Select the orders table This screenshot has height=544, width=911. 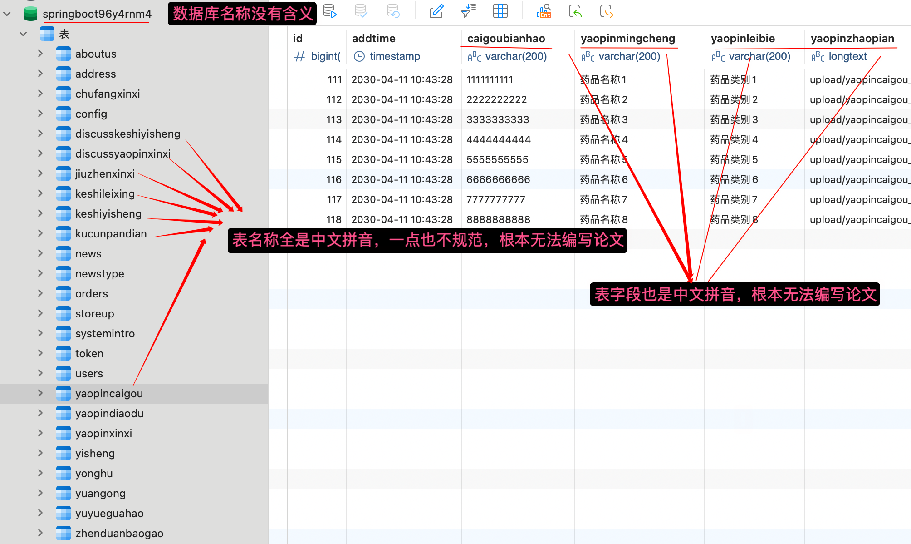click(91, 294)
